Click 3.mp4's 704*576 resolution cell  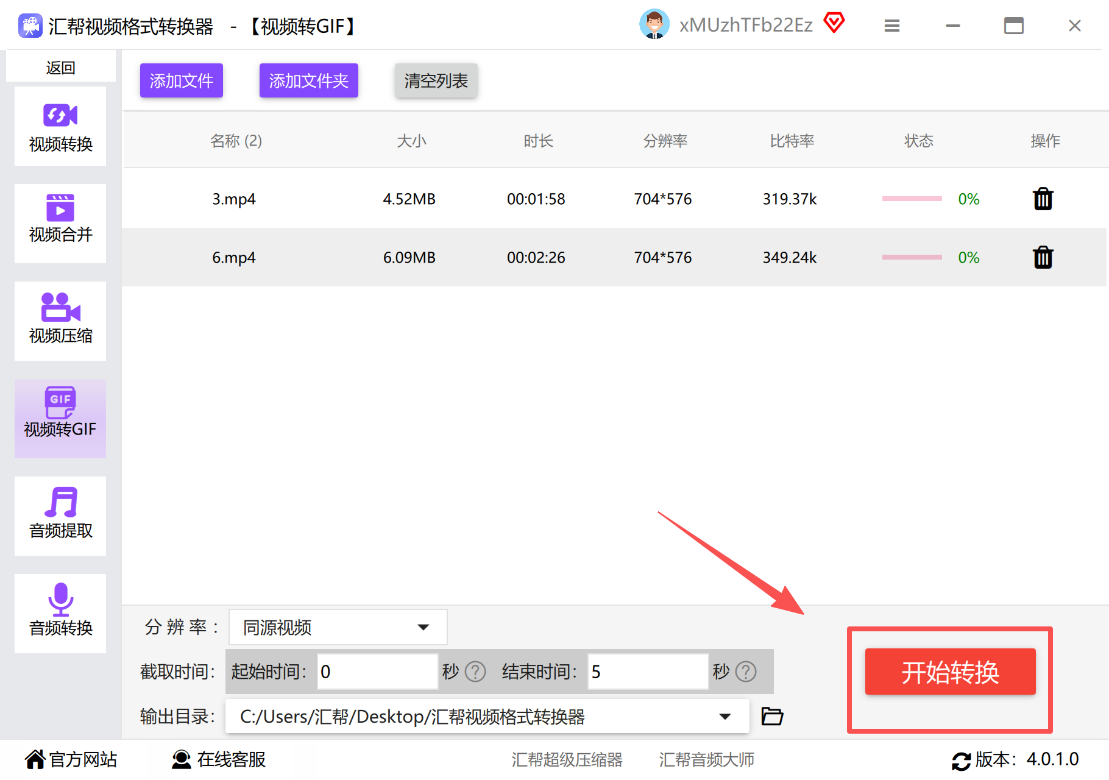pos(663,199)
